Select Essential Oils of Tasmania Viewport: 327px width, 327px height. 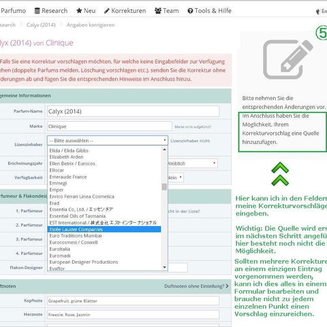pos(104,216)
